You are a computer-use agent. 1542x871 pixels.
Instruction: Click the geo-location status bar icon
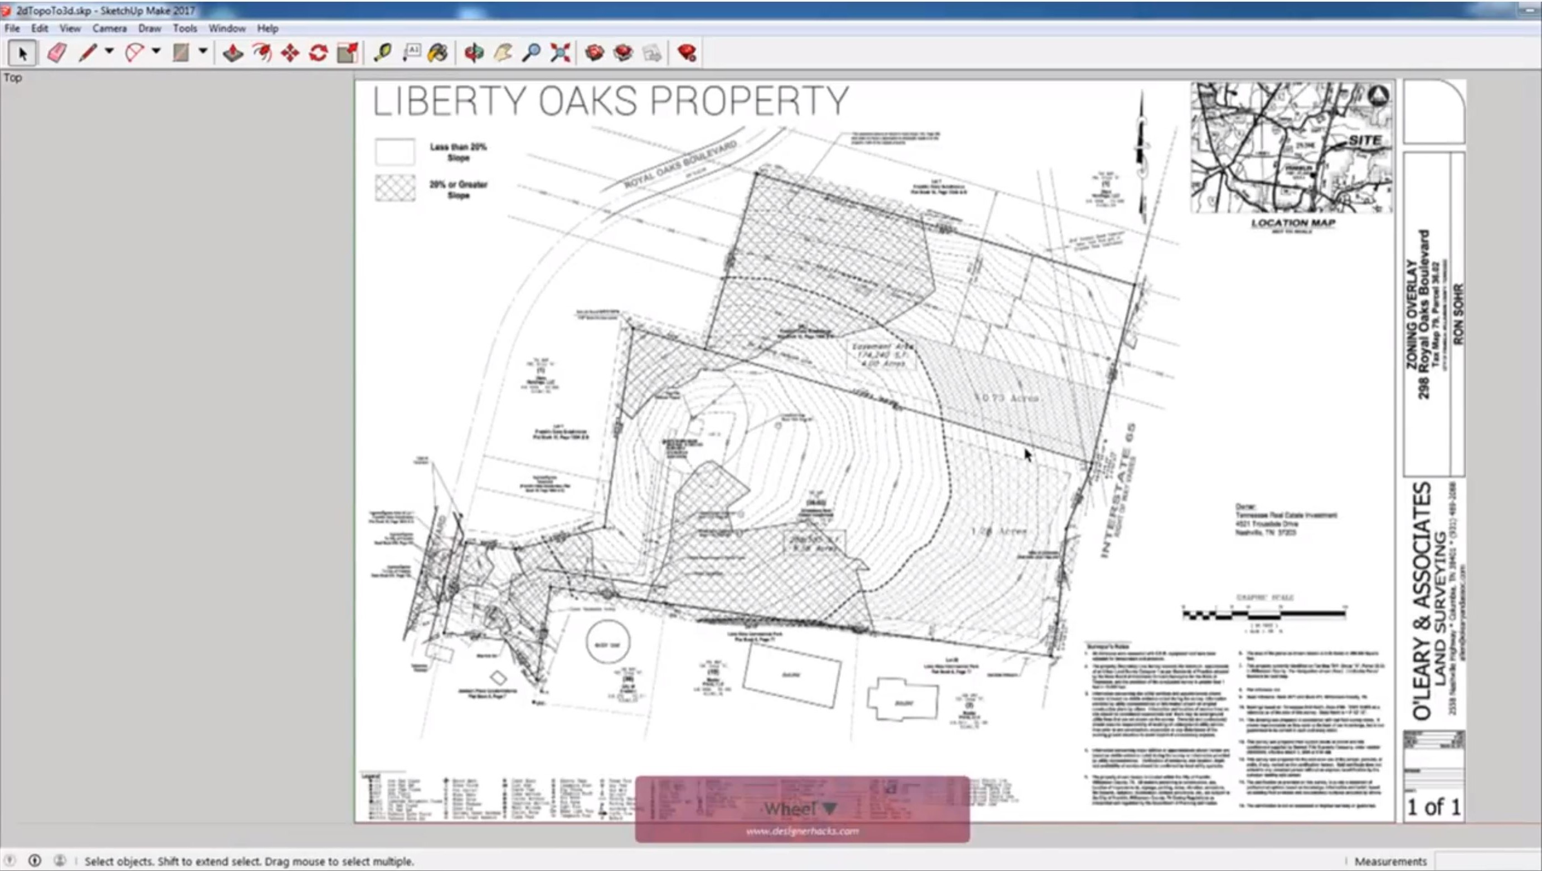(x=9, y=860)
